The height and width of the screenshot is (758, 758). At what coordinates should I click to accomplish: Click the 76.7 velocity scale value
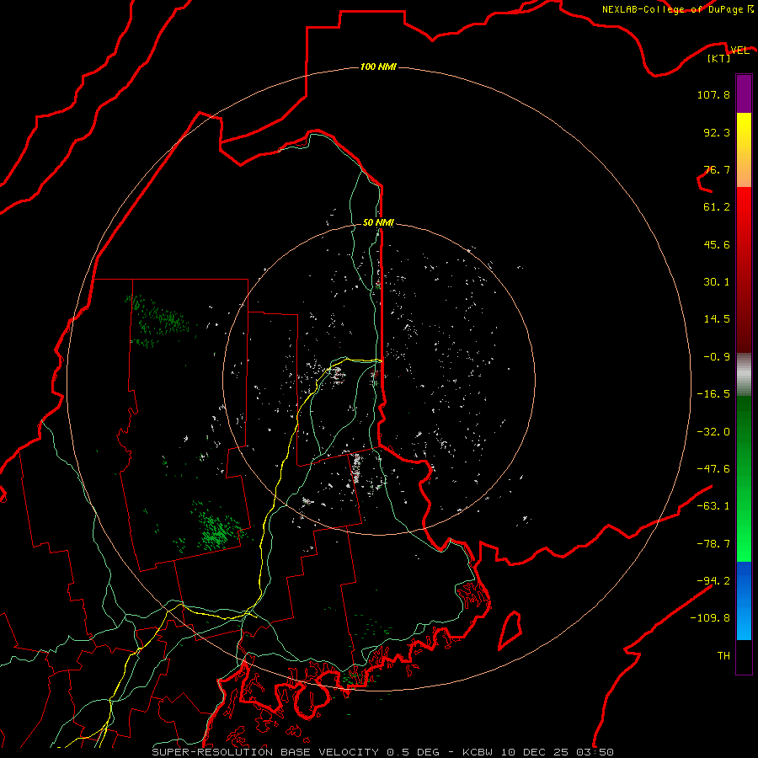(717, 169)
